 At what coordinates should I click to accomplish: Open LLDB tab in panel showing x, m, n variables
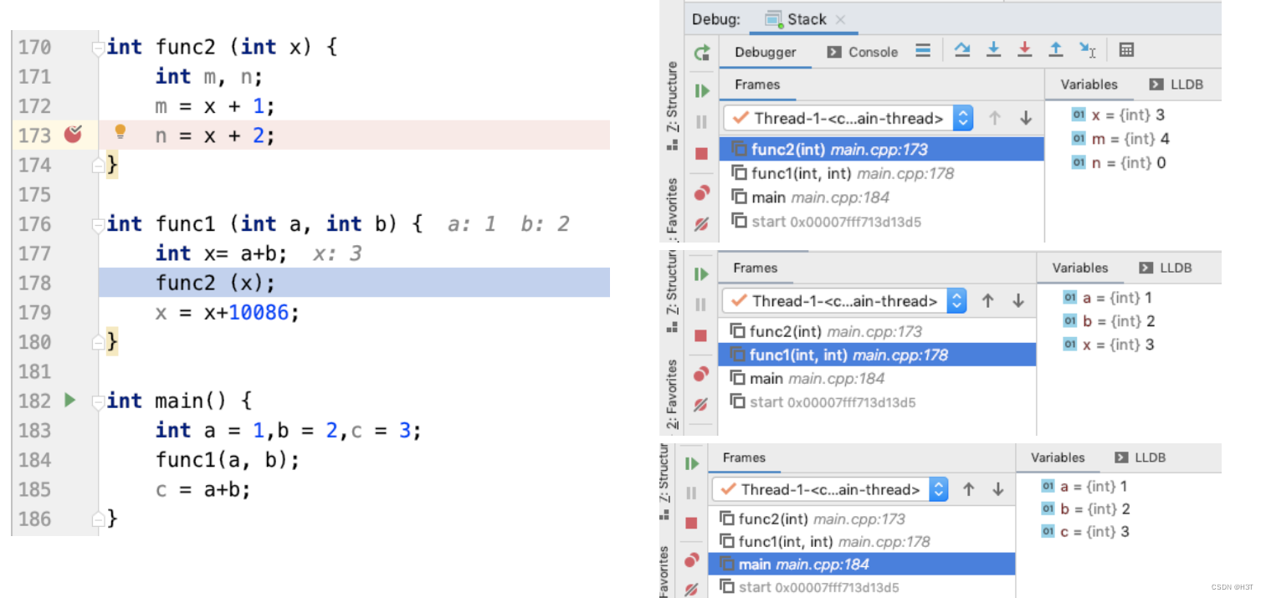click(x=1176, y=84)
